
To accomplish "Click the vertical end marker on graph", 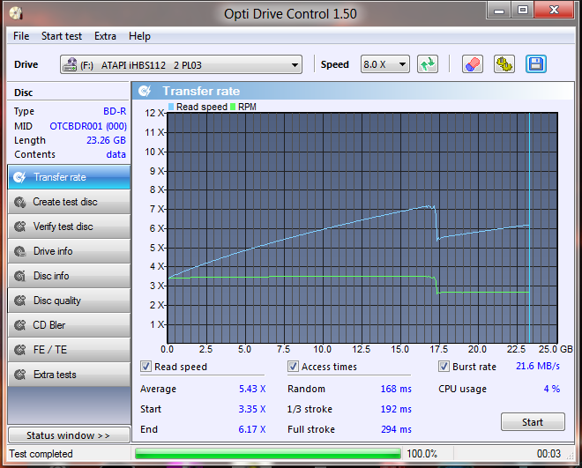I will pos(529,228).
